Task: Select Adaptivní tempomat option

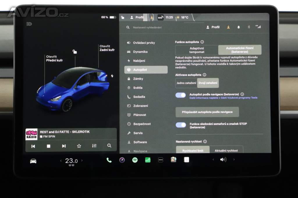Action: click(197, 50)
